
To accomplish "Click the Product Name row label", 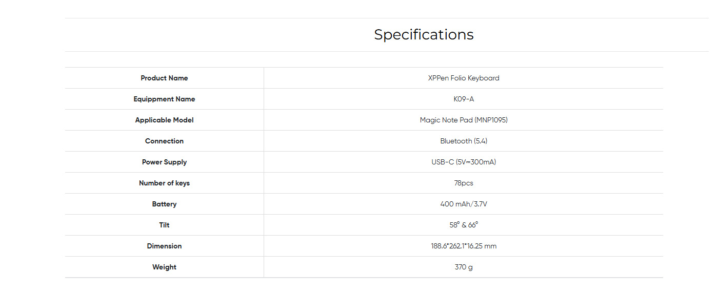I will coord(164,78).
